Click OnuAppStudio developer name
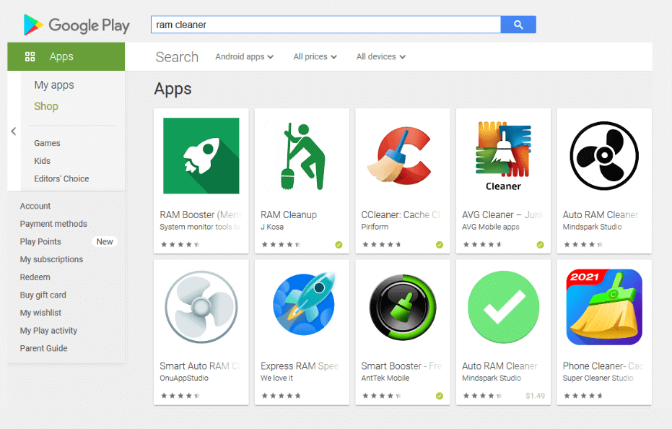Image resolution: width=672 pixels, height=429 pixels. pyautogui.click(x=184, y=378)
